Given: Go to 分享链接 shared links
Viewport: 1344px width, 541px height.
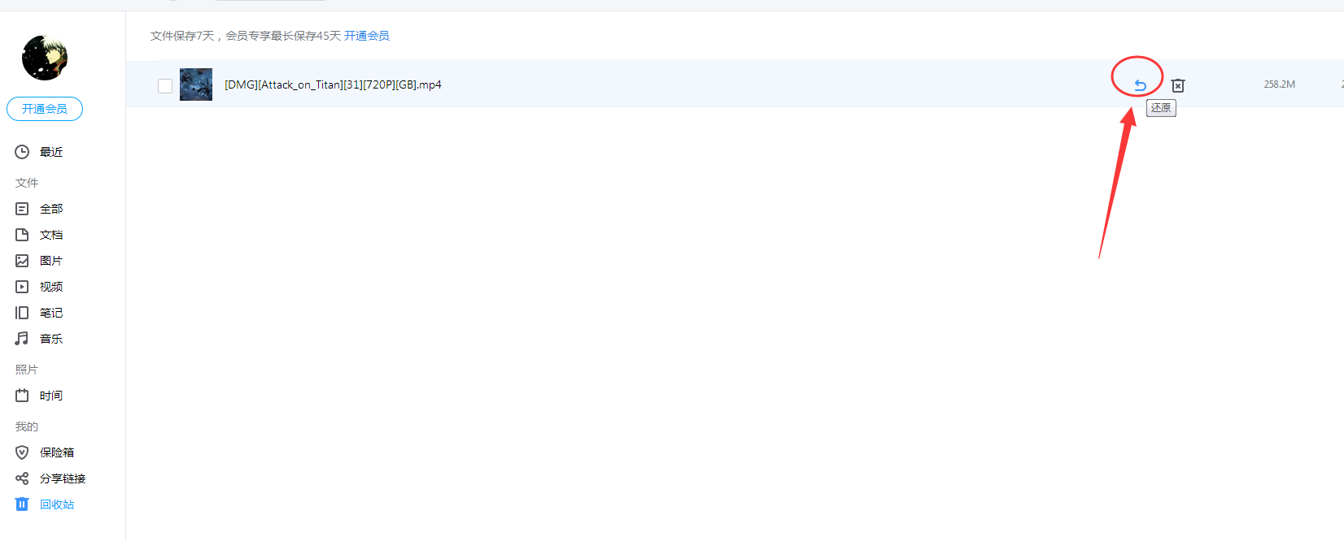Looking at the screenshot, I should [x=62, y=478].
